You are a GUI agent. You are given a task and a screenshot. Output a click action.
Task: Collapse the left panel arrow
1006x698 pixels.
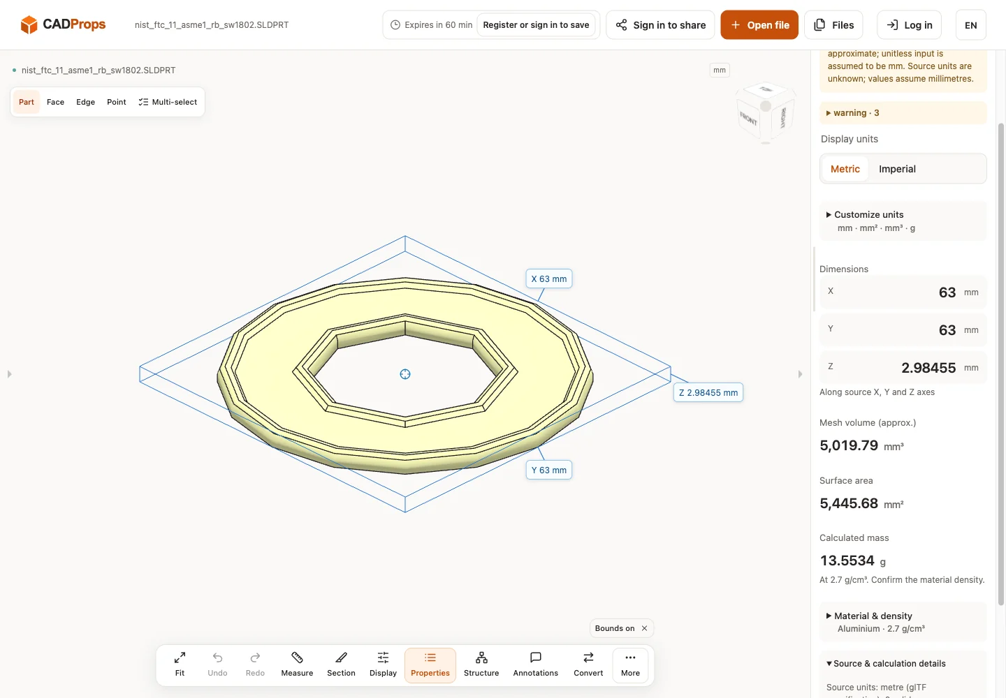(x=9, y=374)
